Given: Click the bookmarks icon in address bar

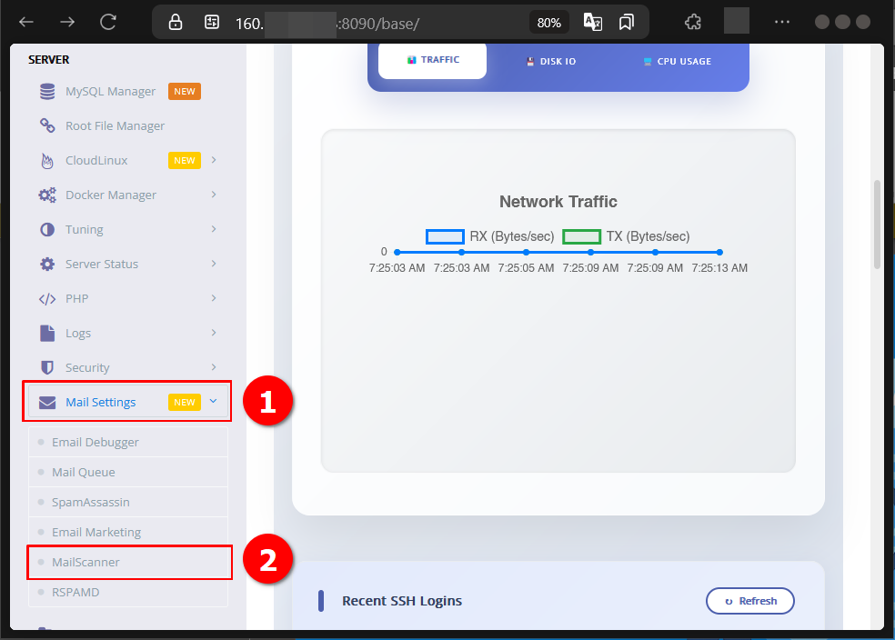Looking at the screenshot, I should click(x=626, y=22).
